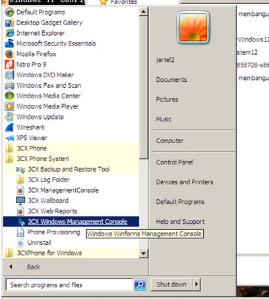Click the 3CX Web Reports icon
Screen dimensions: 269x299
click(x=20, y=211)
